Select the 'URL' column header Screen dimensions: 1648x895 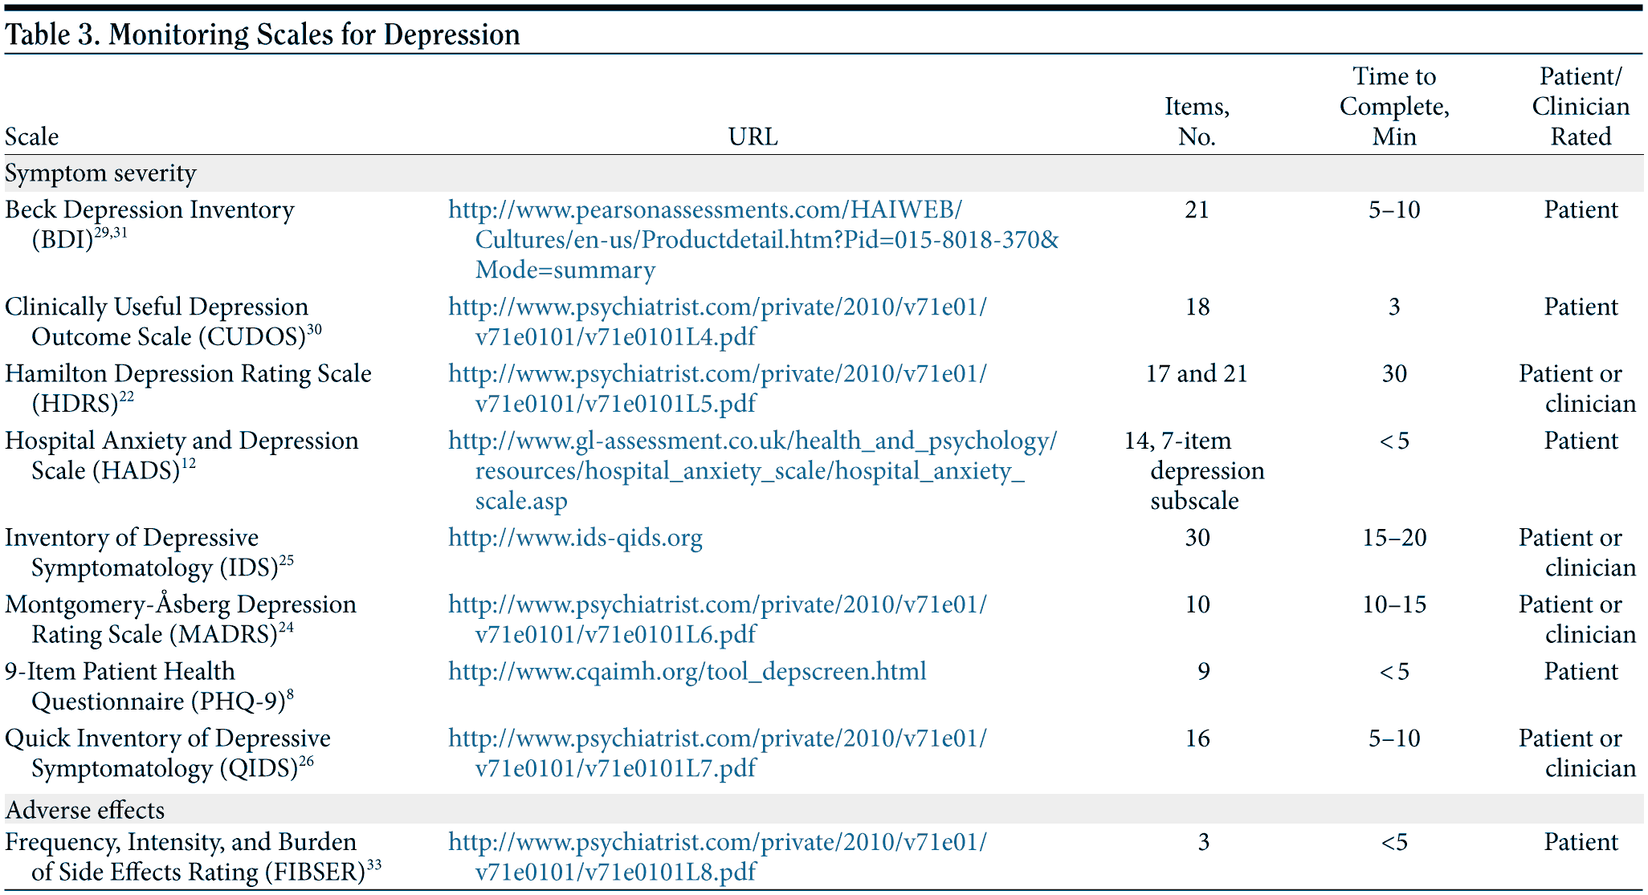[x=753, y=136]
